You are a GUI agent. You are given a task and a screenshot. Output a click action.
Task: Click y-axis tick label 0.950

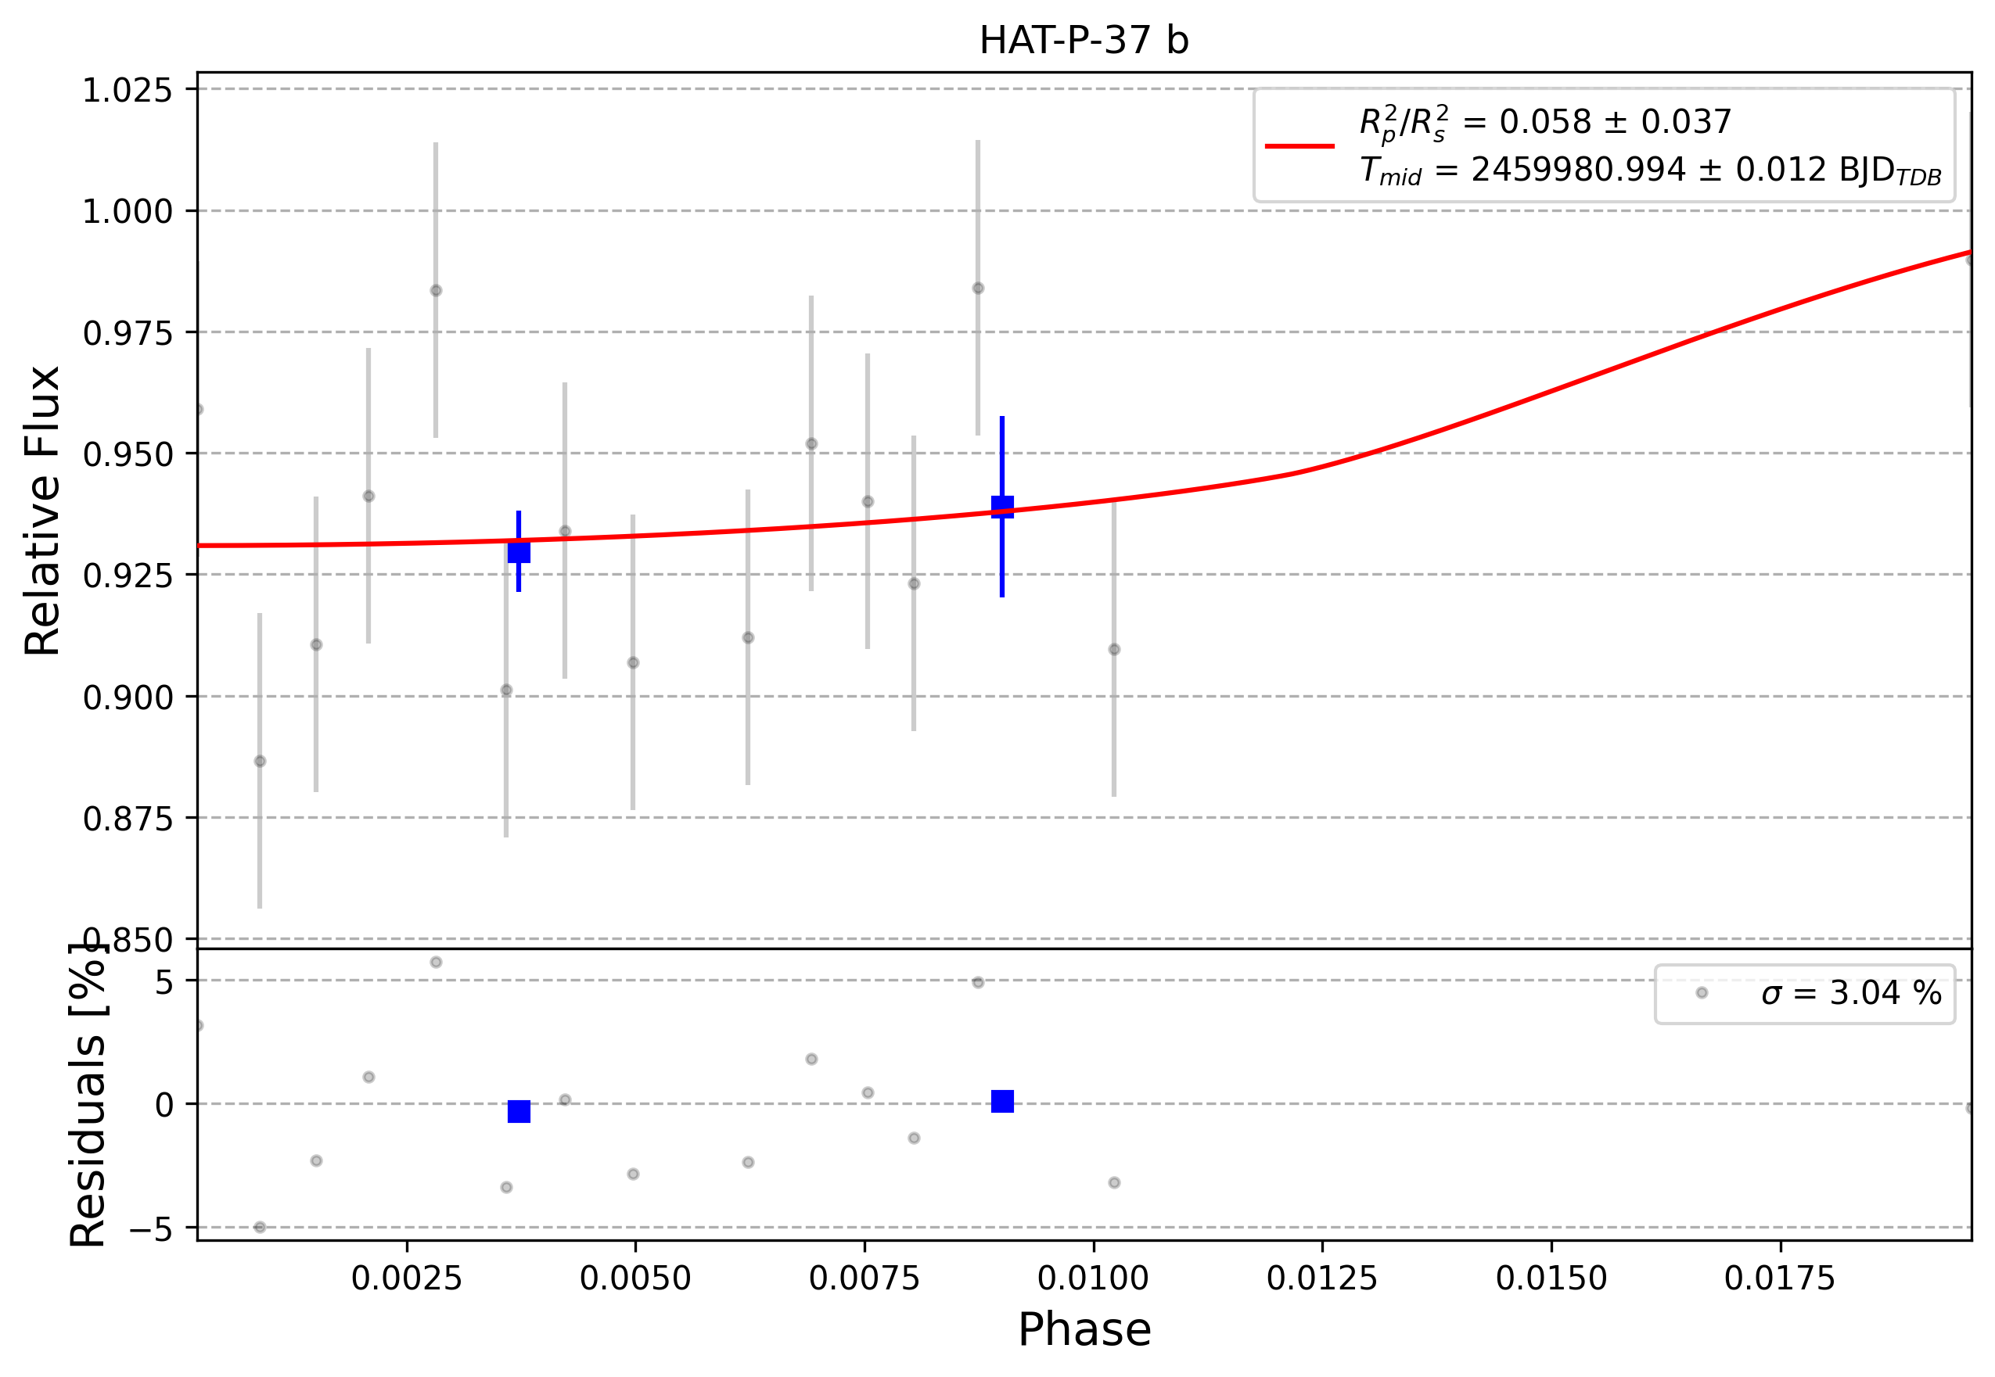coord(127,454)
